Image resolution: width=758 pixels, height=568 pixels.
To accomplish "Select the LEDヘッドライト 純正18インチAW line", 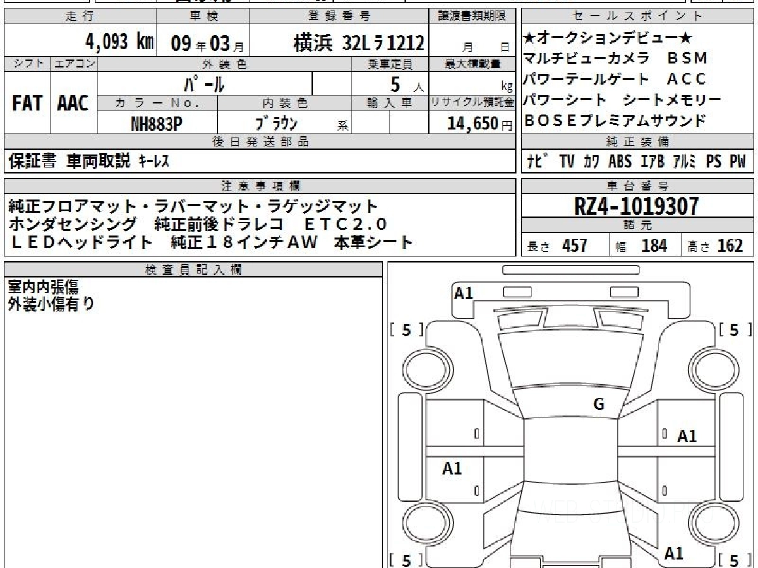I will (x=211, y=242).
